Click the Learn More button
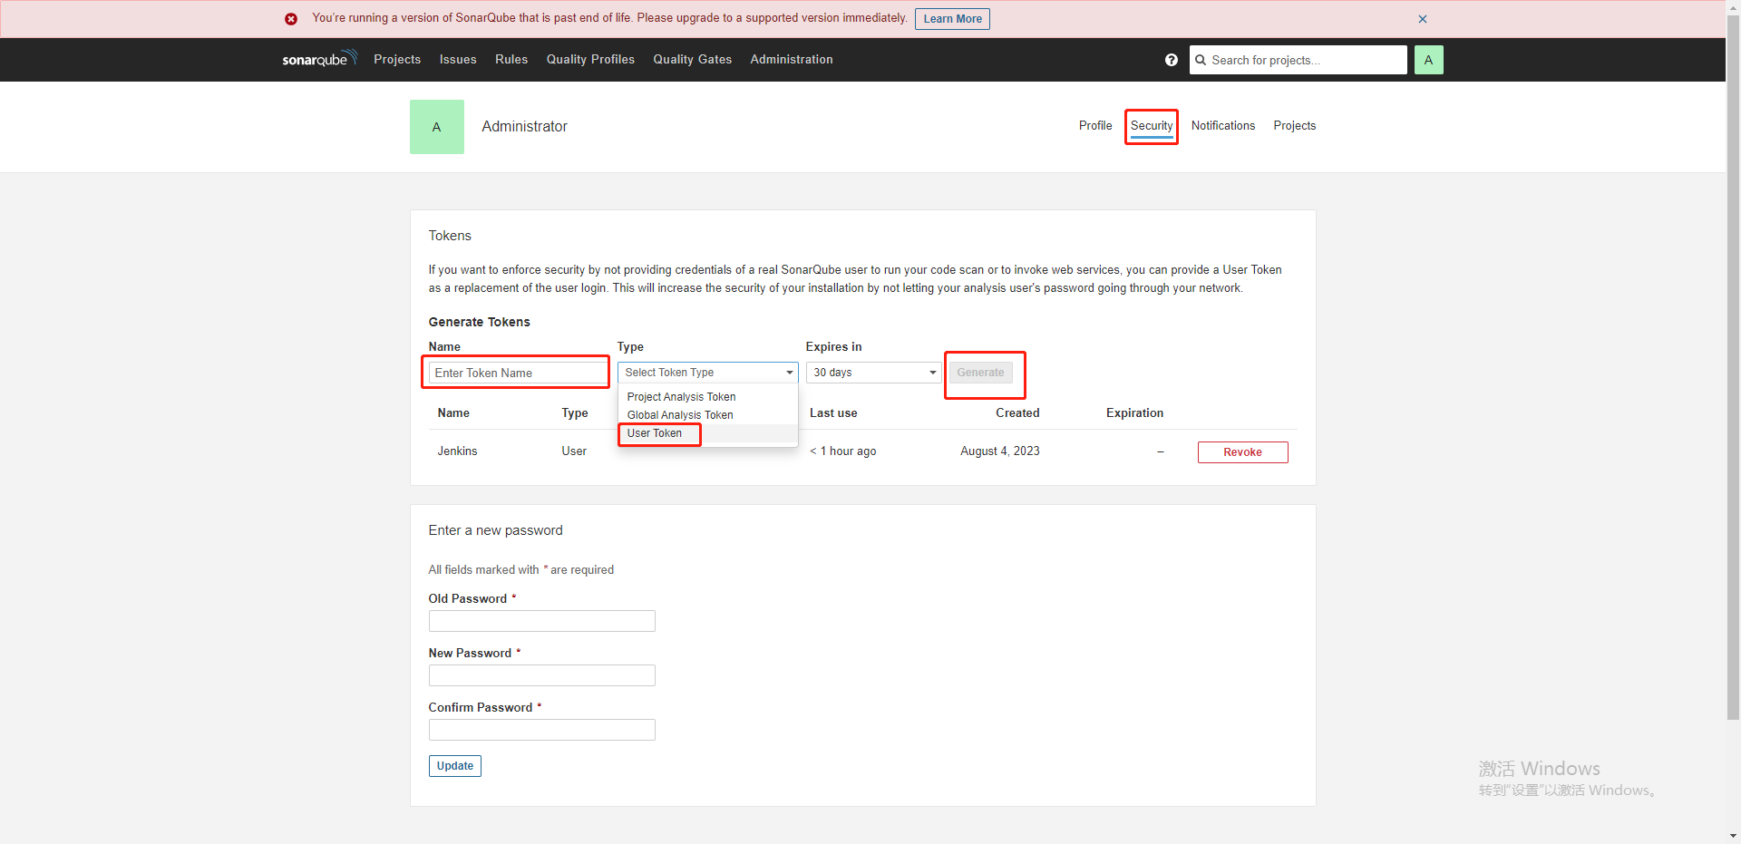This screenshot has height=844, width=1741. coord(952,19)
